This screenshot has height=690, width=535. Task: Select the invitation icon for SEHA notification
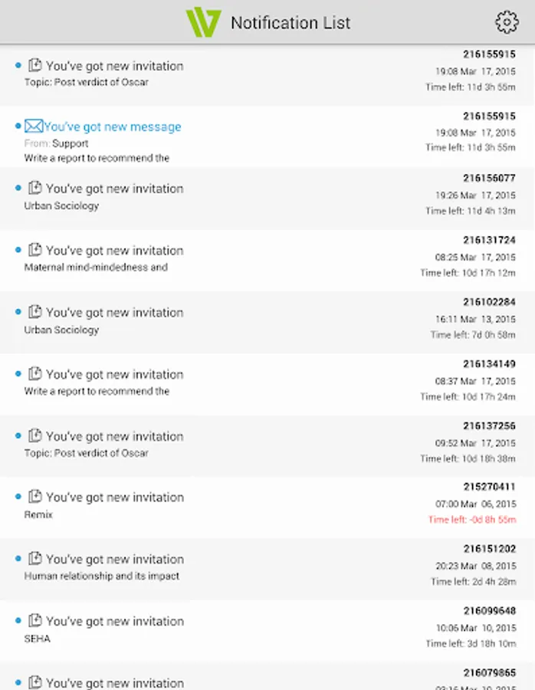(x=34, y=621)
